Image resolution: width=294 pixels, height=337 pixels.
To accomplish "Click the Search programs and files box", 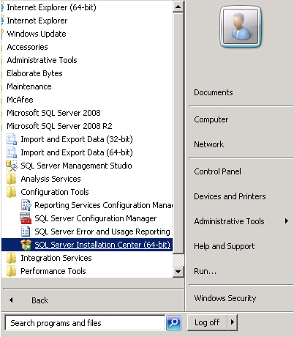I will [85, 323].
